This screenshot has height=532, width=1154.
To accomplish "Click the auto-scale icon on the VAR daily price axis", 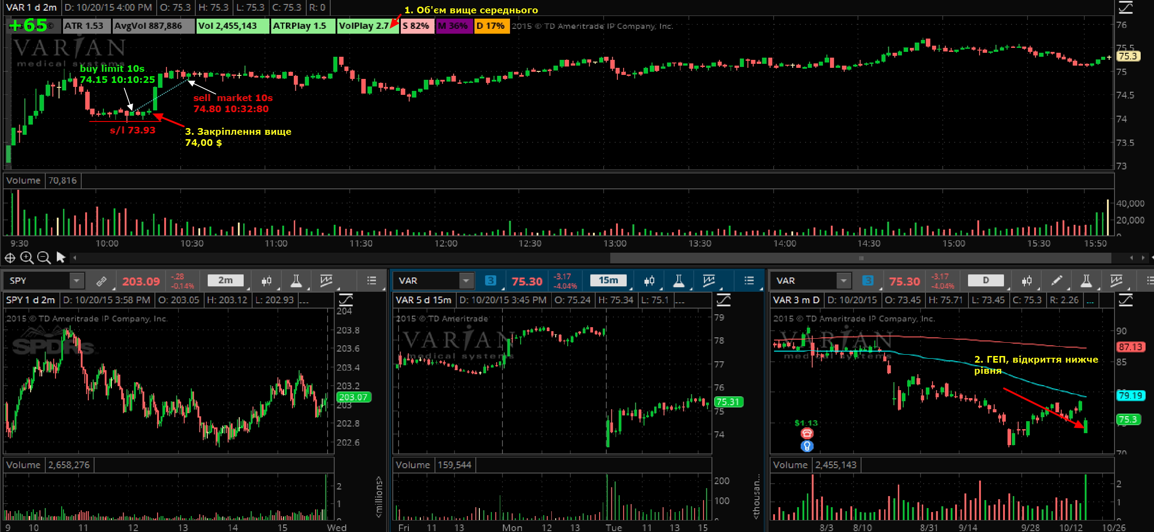I will click(x=1126, y=299).
